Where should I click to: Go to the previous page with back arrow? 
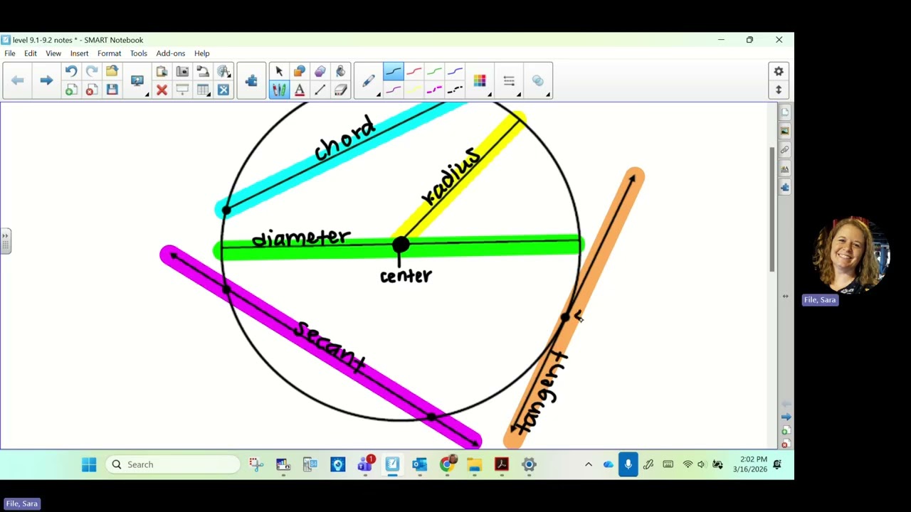18,80
